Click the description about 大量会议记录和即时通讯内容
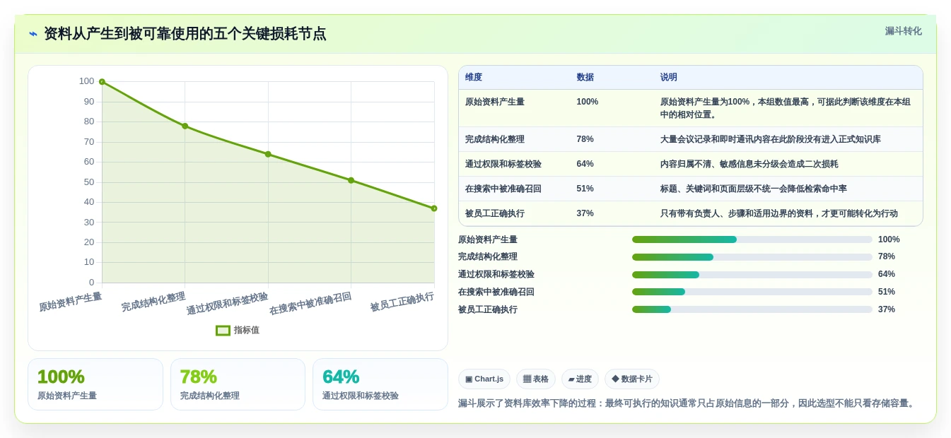Screen dimensions: 951x438 click(771, 139)
